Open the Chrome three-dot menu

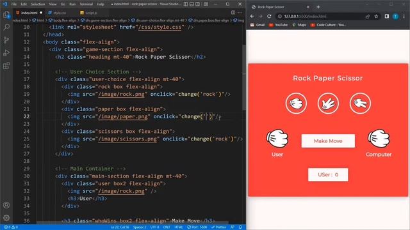[404, 17]
